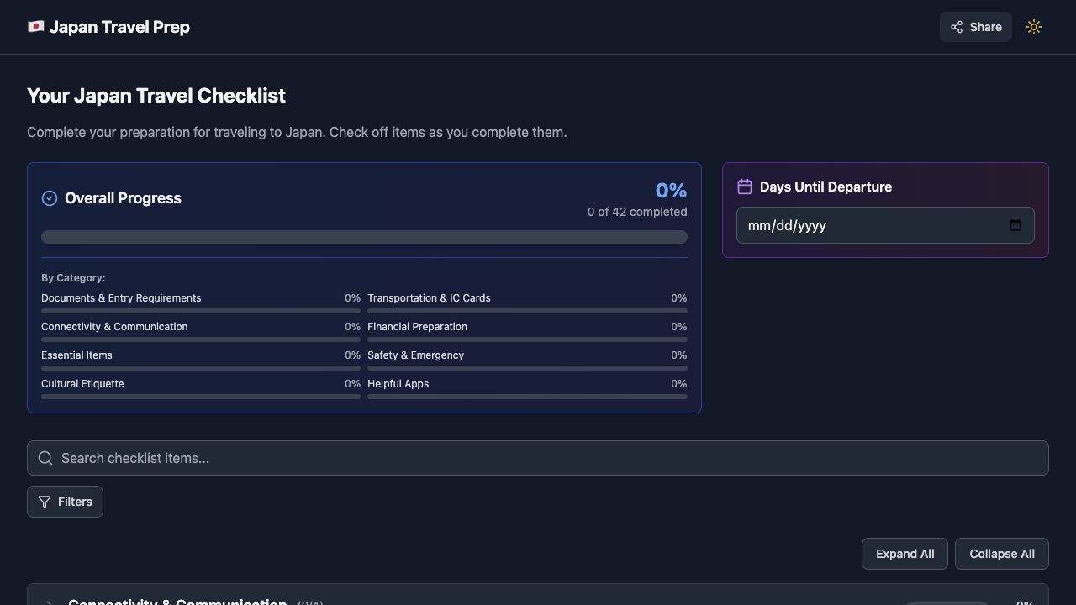Toggle the light theme sun icon
Viewport: 1076px width, 605px height.
[x=1034, y=27]
